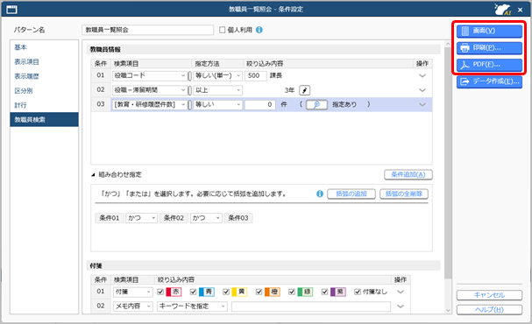The height and width of the screenshot is (324, 532).
Task: Click the パターン名 text field
Action: click(x=147, y=30)
